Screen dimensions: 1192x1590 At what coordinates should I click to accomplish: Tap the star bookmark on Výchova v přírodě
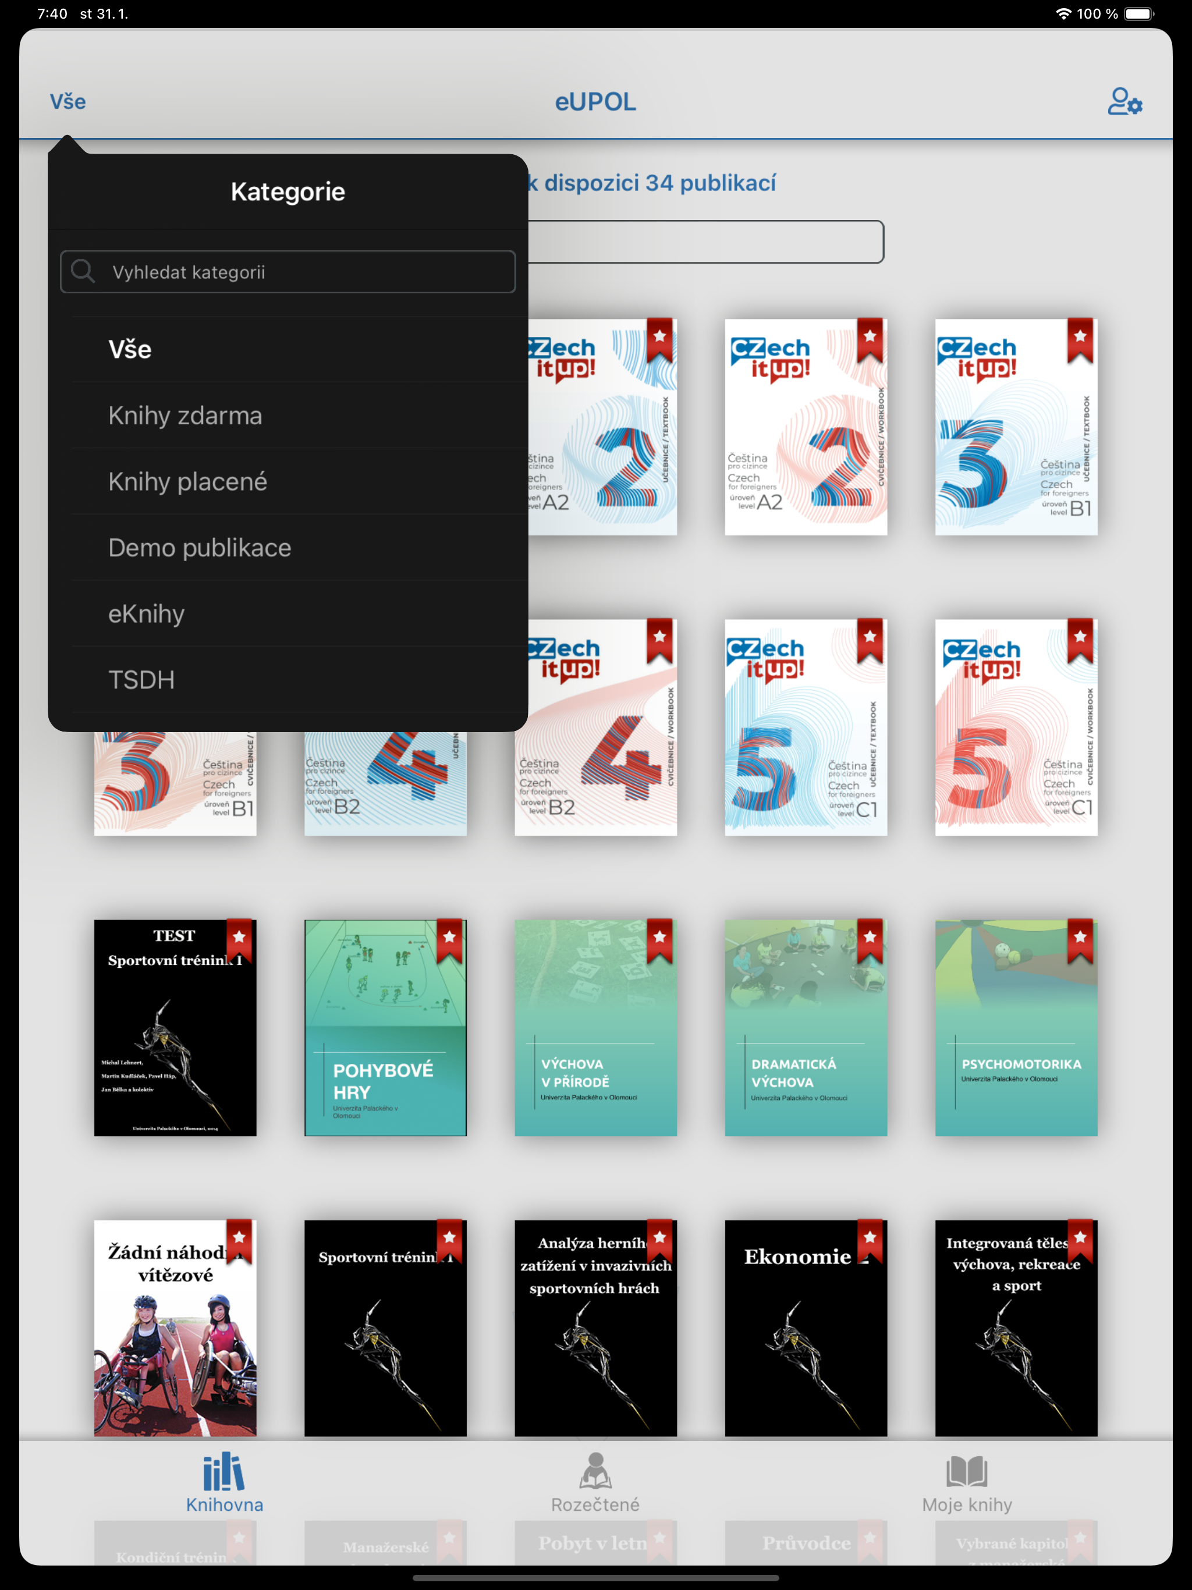659,940
